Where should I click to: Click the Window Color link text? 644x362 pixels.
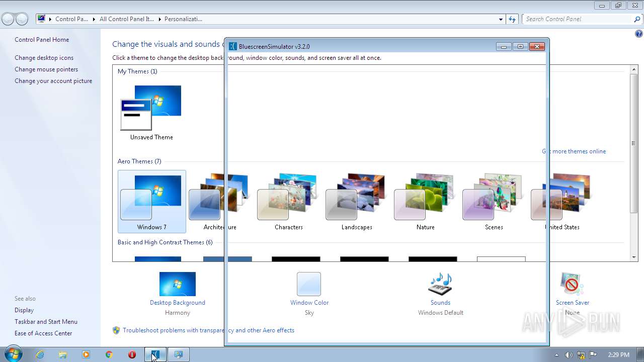point(309,303)
